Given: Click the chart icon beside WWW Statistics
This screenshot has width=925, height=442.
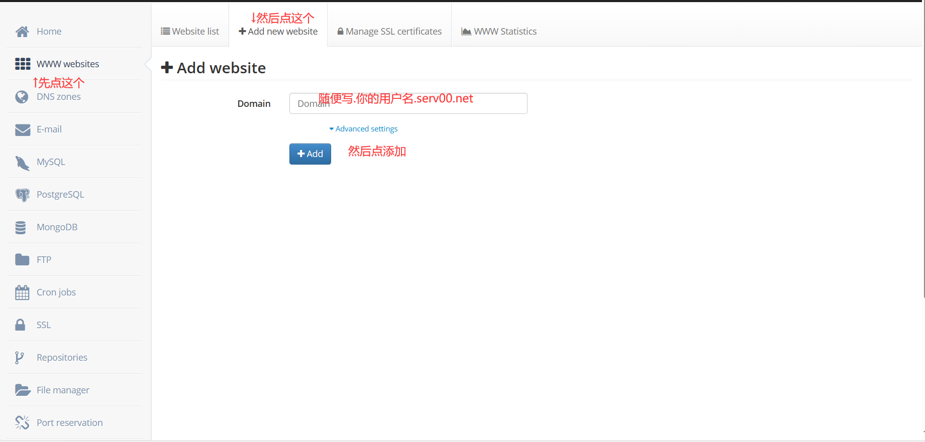Looking at the screenshot, I should tap(466, 32).
